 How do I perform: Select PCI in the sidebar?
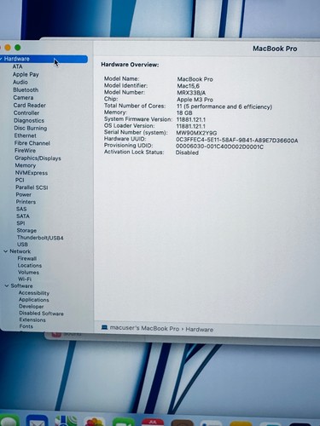pyautogui.click(x=20, y=180)
